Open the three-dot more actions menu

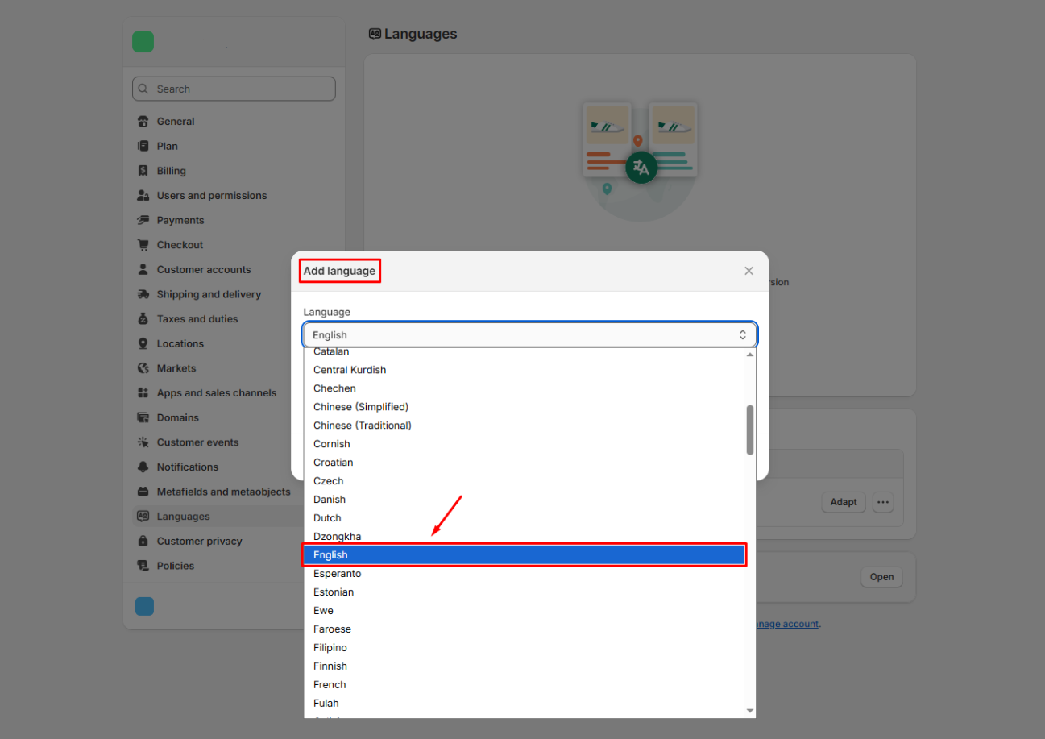click(x=883, y=502)
